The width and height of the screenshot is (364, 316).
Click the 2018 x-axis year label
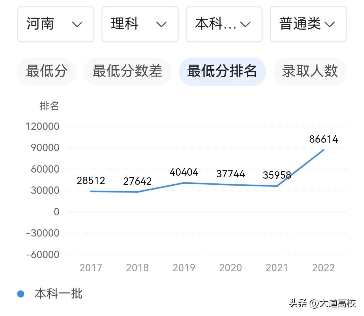click(x=138, y=268)
